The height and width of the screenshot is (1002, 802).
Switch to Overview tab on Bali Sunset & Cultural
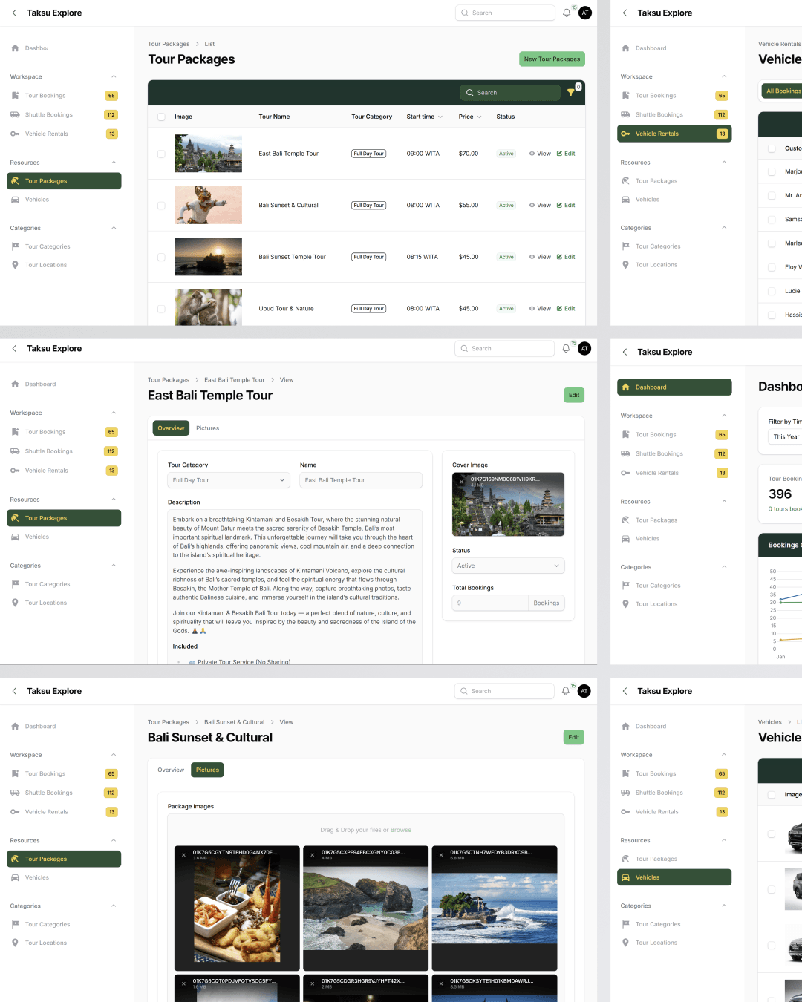(171, 770)
